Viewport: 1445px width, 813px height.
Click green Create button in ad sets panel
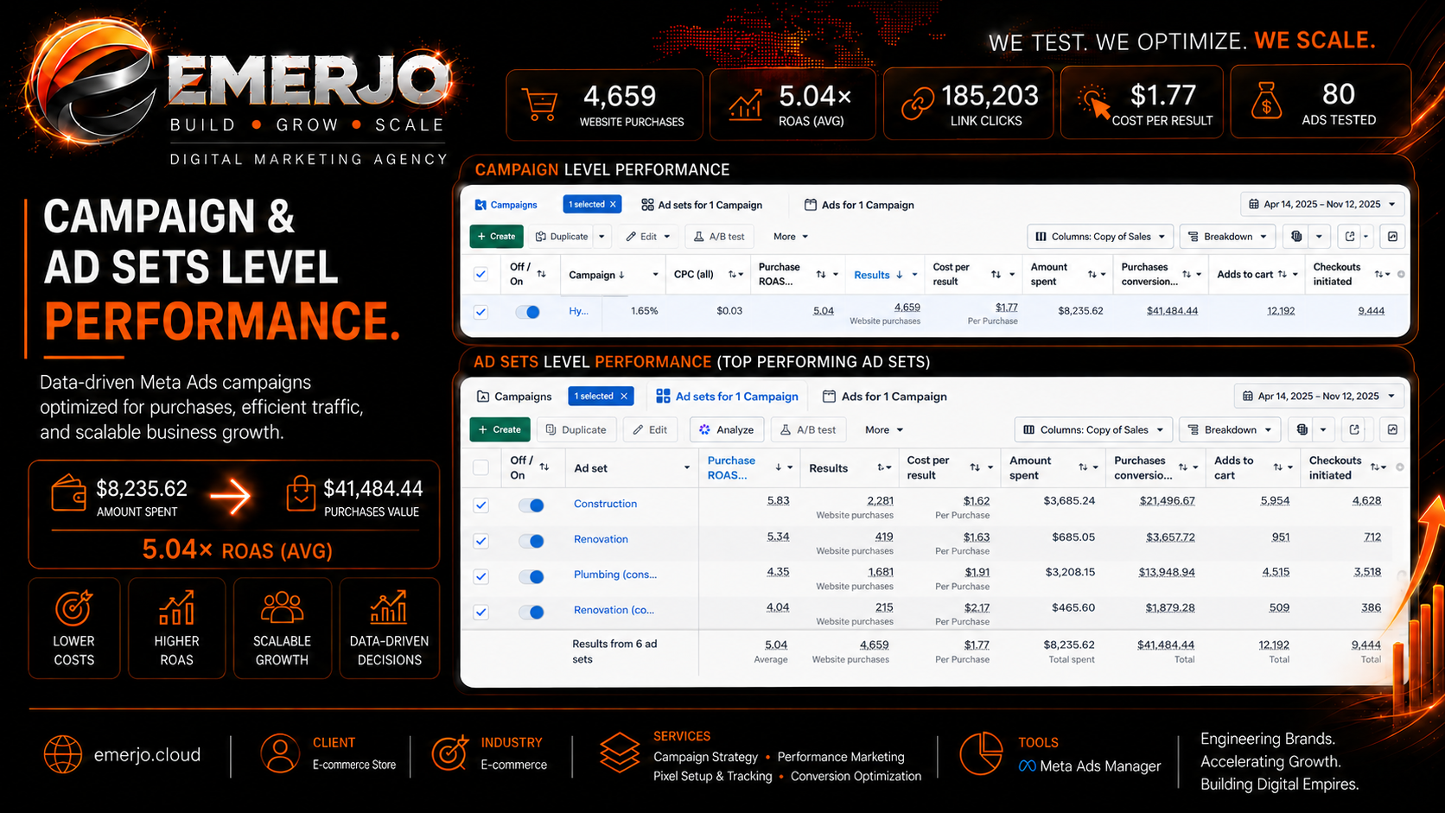500,429
